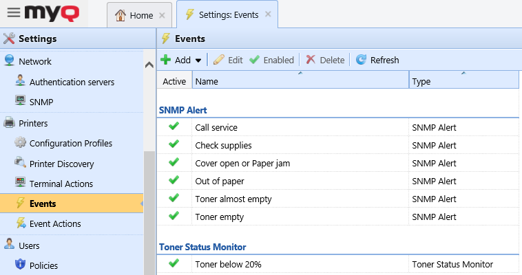Collapse the SNMP Alert group

(x=183, y=109)
